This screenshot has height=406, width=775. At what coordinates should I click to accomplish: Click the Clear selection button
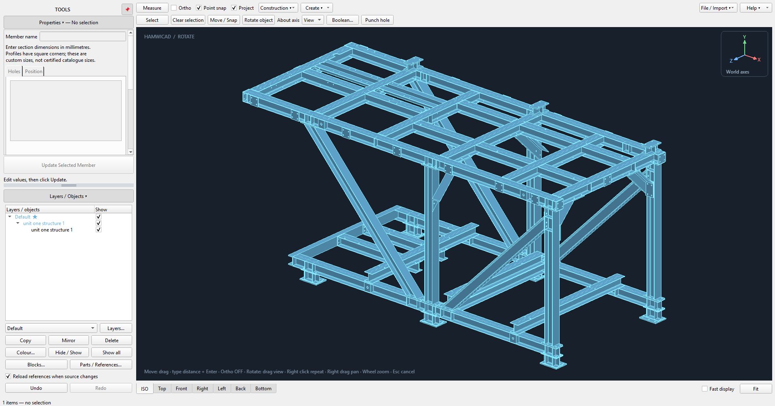(188, 20)
